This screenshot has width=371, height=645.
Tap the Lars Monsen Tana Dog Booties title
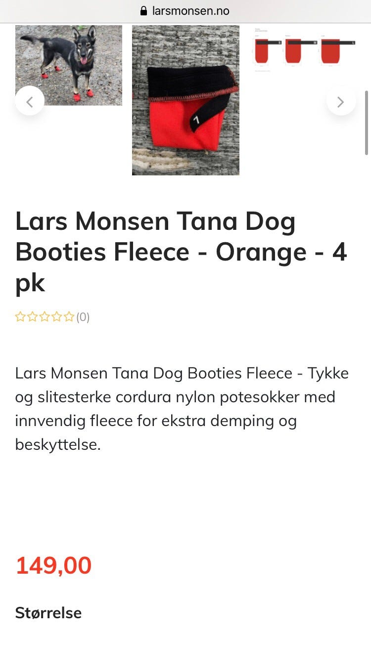(x=181, y=252)
